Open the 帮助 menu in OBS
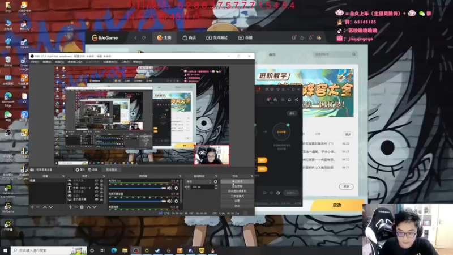453x255 pixels. click(137, 62)
